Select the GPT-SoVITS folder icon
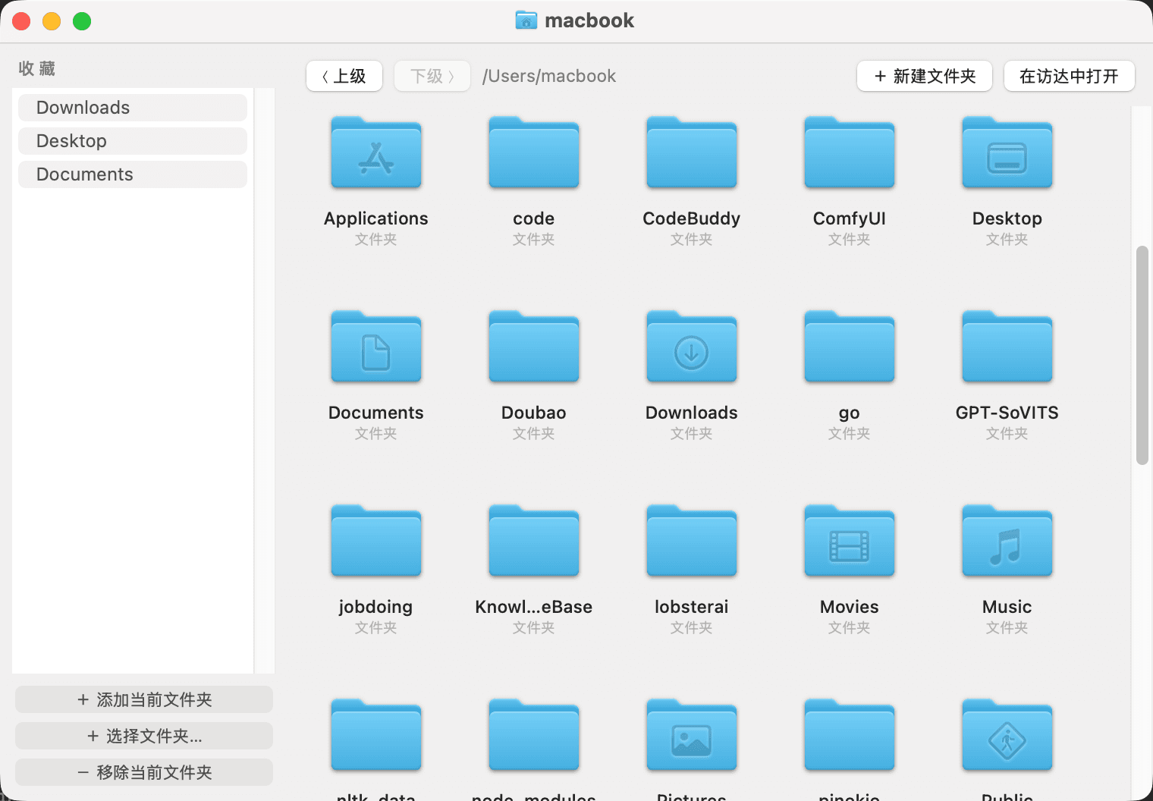This screenshot has height=801, width=1153. click(x=1007, y=347)
